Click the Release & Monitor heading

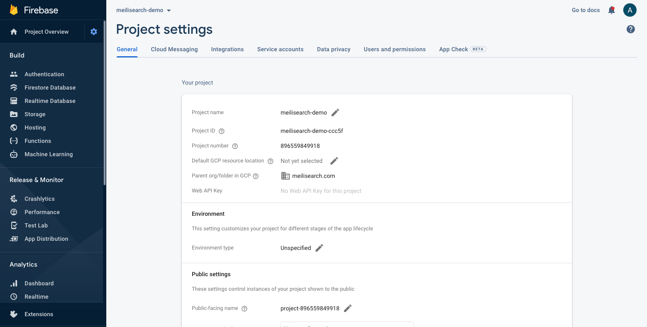coord(37,180)
